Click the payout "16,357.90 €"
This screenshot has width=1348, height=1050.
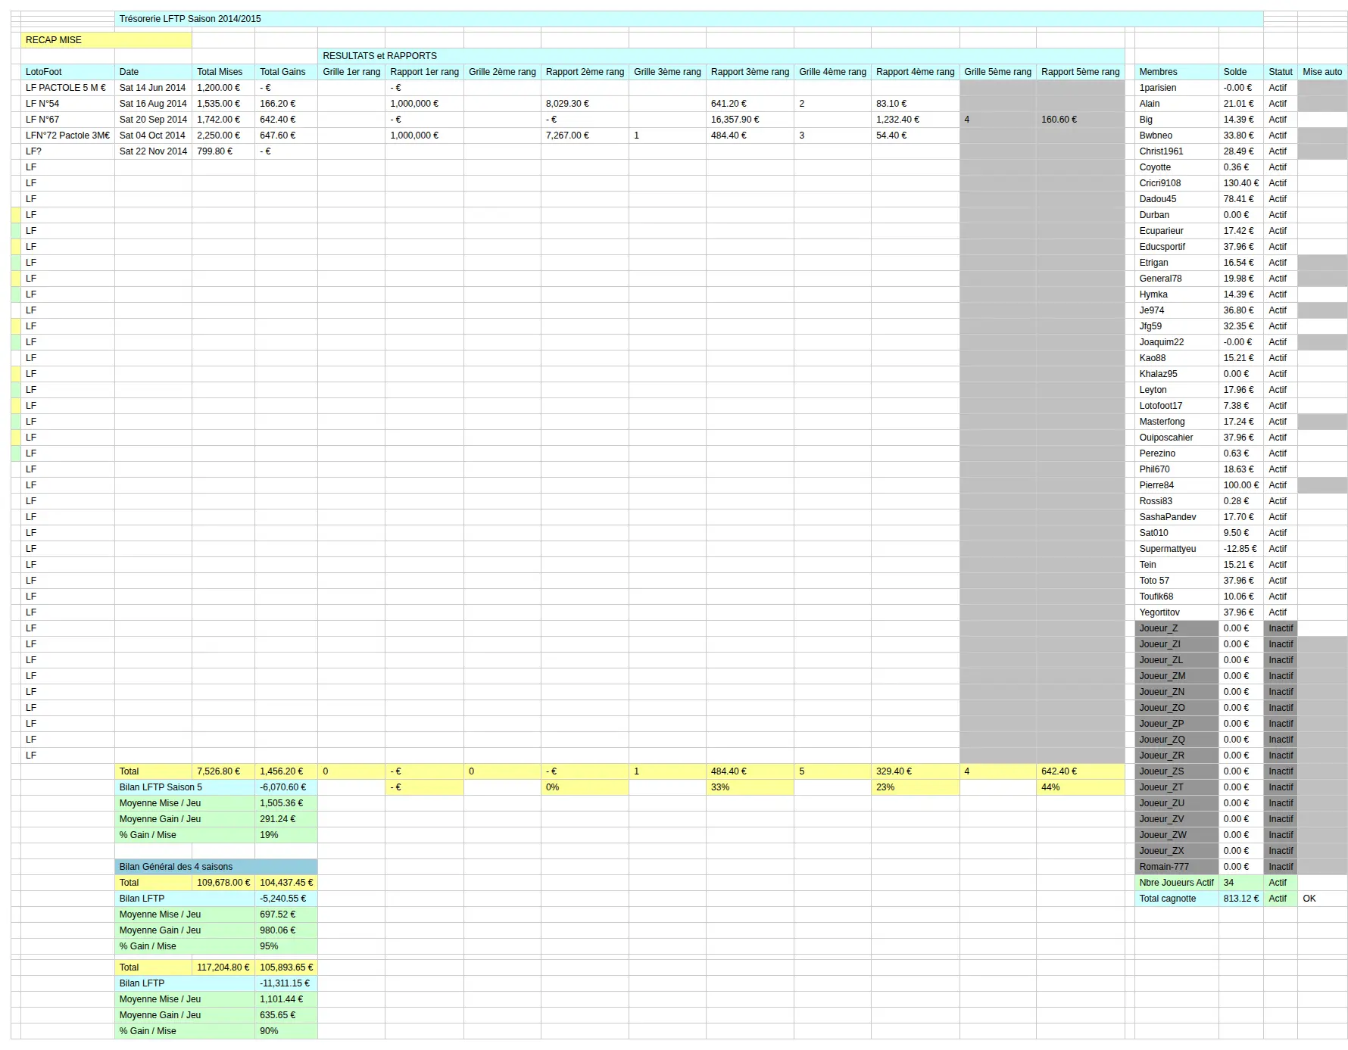pos(750,120)
